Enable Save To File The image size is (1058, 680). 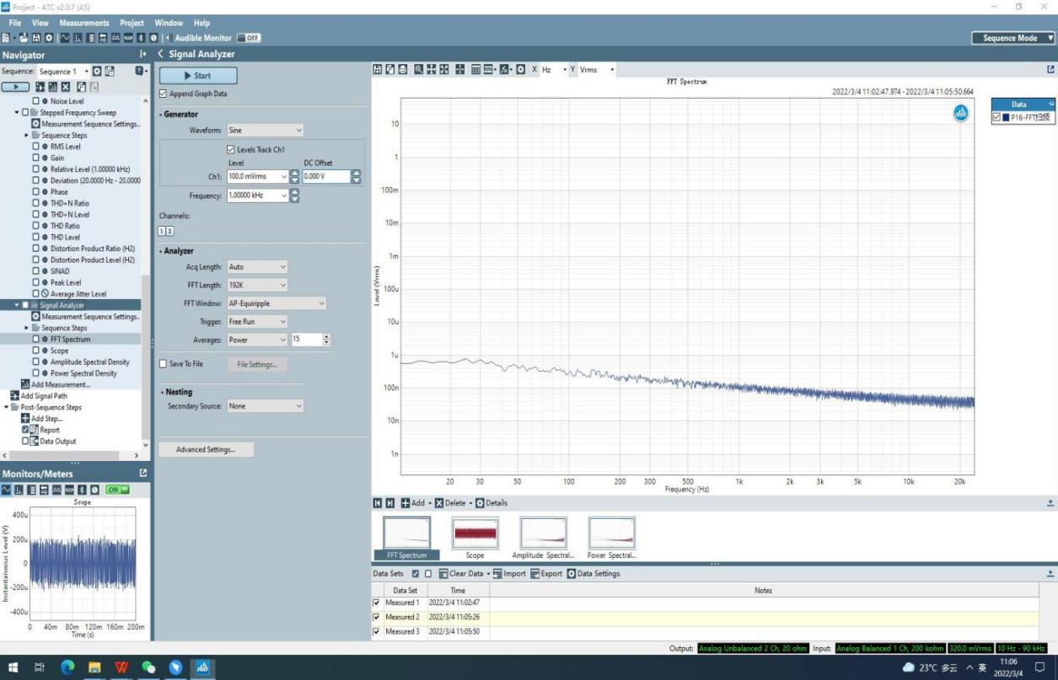click(163, 364)
